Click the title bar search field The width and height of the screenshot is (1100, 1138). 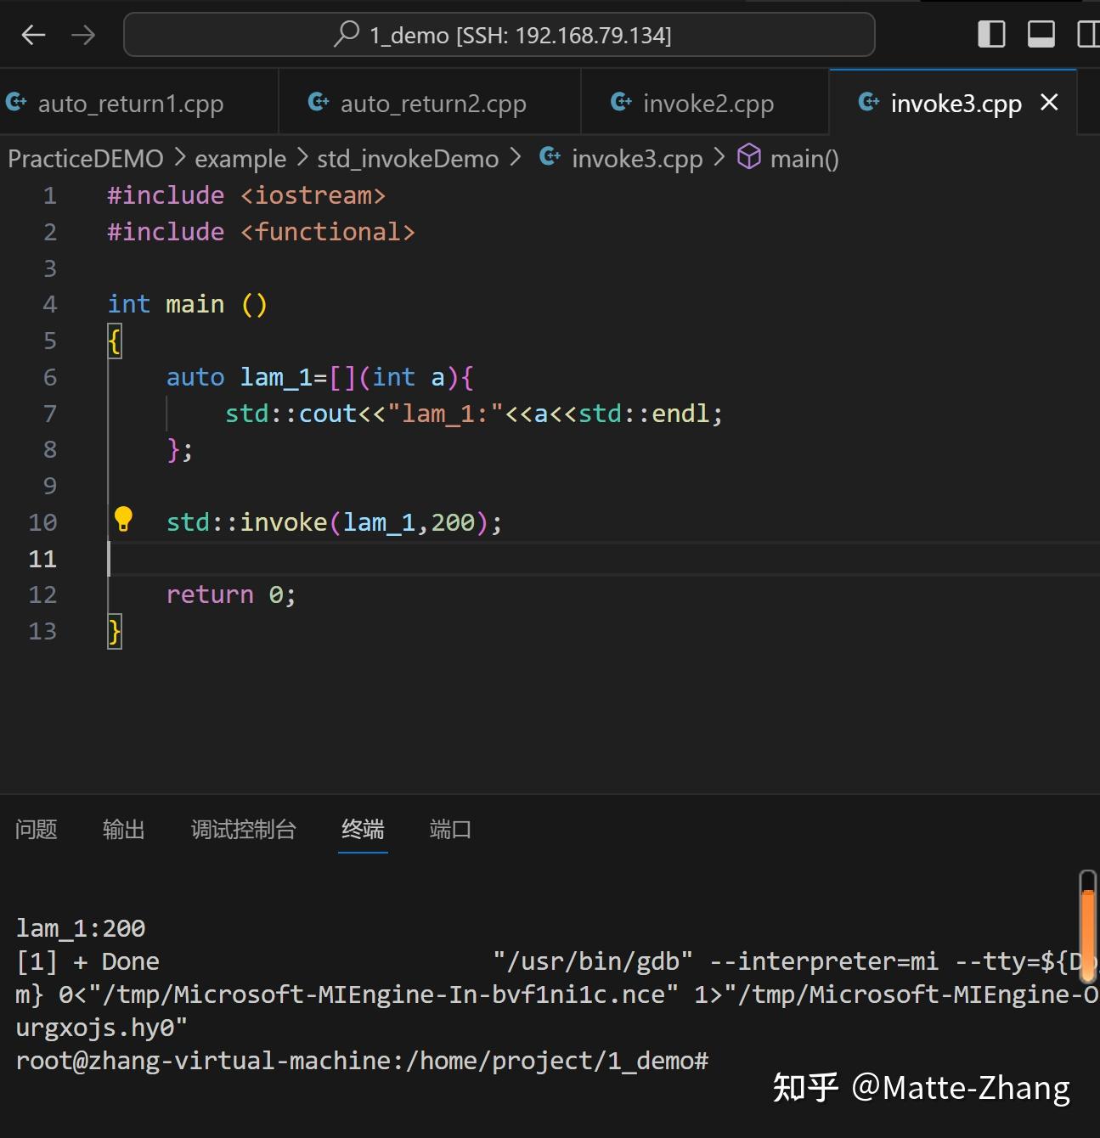click(499, 34)
